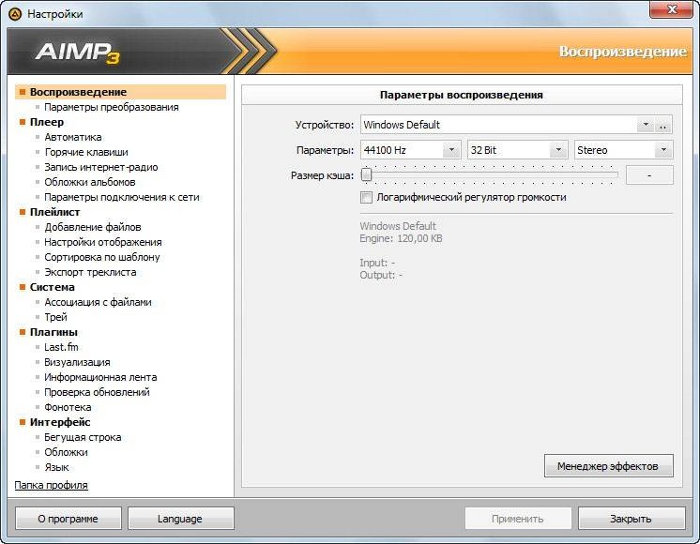Image resolution: width=700 pixels, height=544 pixels.
Task: Open Обложки under Интерфейс
Action: [66, 452]
